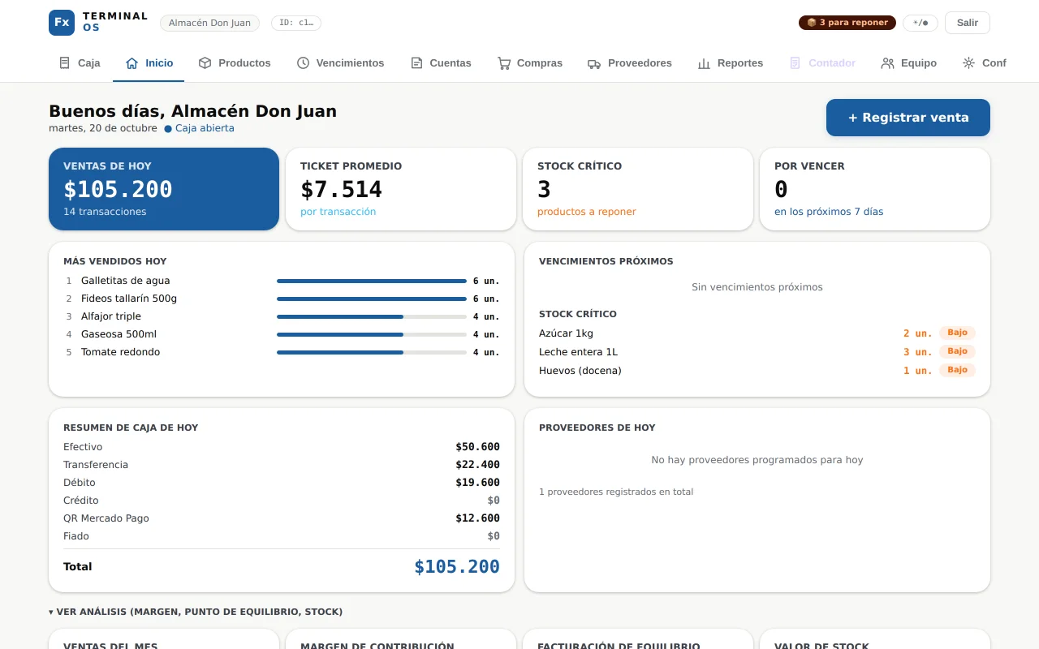Go to the Cuentas document icon
The width and height of the screenshot is (1039, 649).
(416, 62)
